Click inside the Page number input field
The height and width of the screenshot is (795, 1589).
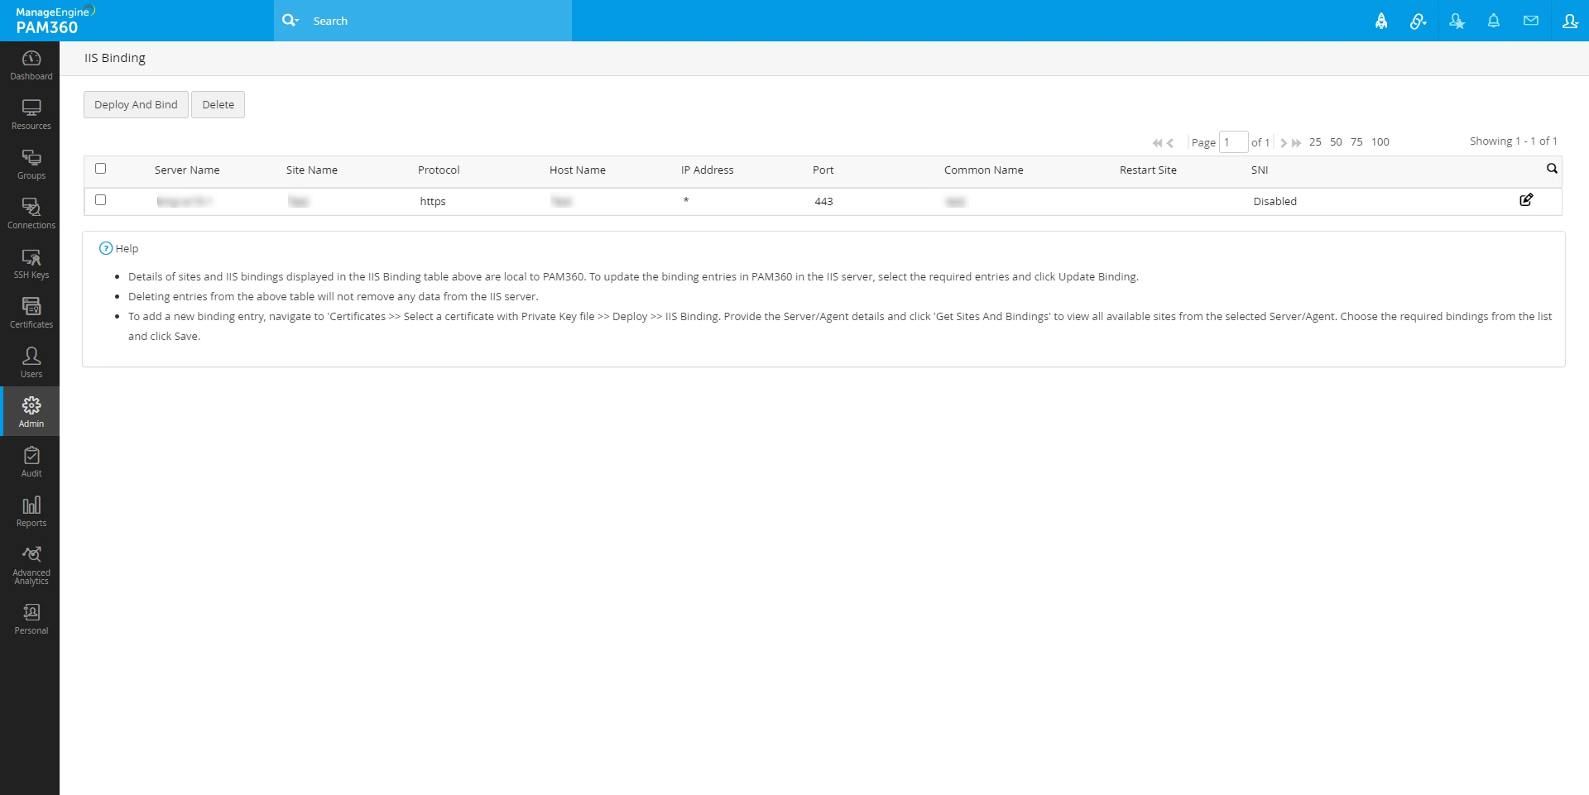coord(1234,141)
